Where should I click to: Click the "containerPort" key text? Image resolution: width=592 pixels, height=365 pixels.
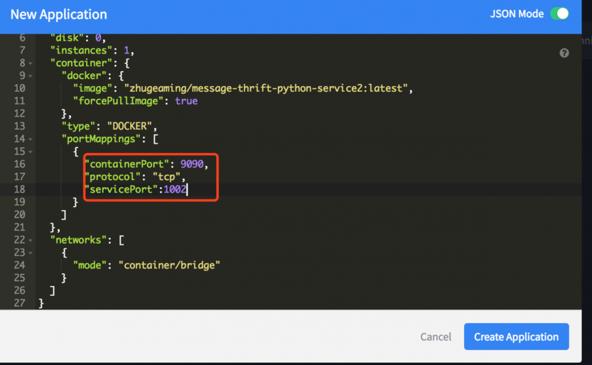coord(127,164)
